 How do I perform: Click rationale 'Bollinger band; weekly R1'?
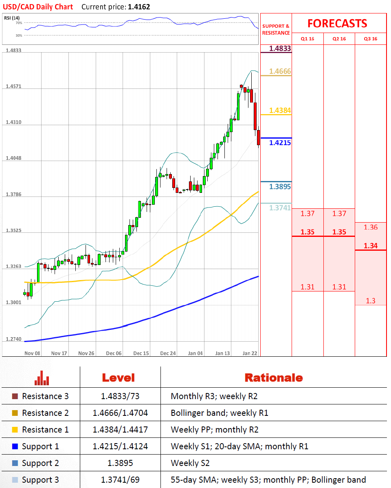[x=220, y=413]
